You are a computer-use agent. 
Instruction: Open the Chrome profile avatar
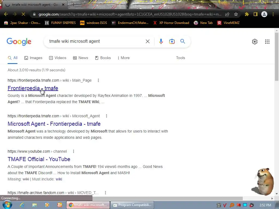264,14
